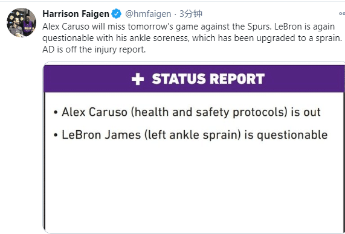Select the Alex Caruso status line
This screenshot has height=234, width=345.
pos(187,112)
